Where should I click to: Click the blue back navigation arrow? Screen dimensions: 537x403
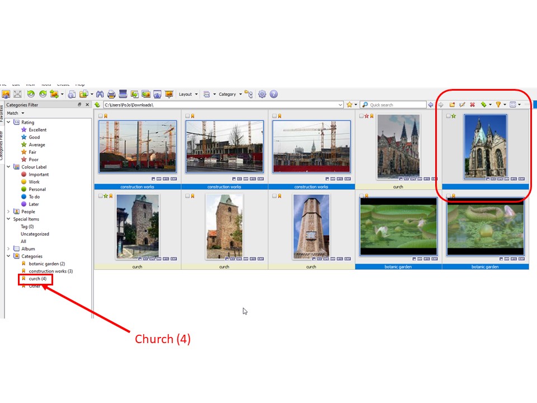(x=431, y=105)
